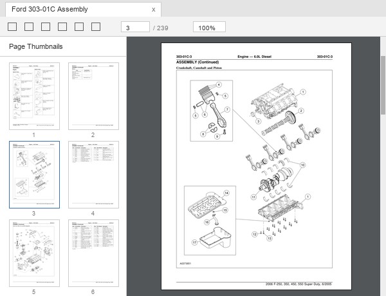The width and height of the screenshot is (386, 296).
Task: Click callout 12 near the bedplate bolts
Action: tap(255, 234)
